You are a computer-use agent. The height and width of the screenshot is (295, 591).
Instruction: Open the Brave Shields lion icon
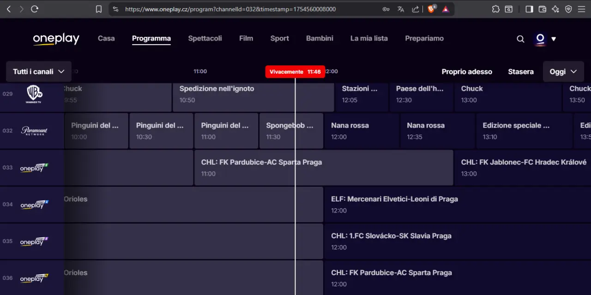point(431,9)
